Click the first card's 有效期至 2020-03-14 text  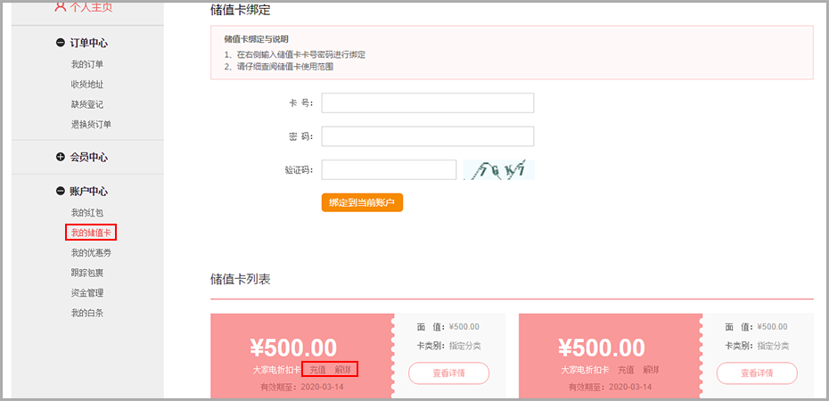pyautogui.click(x=302, y=387)
